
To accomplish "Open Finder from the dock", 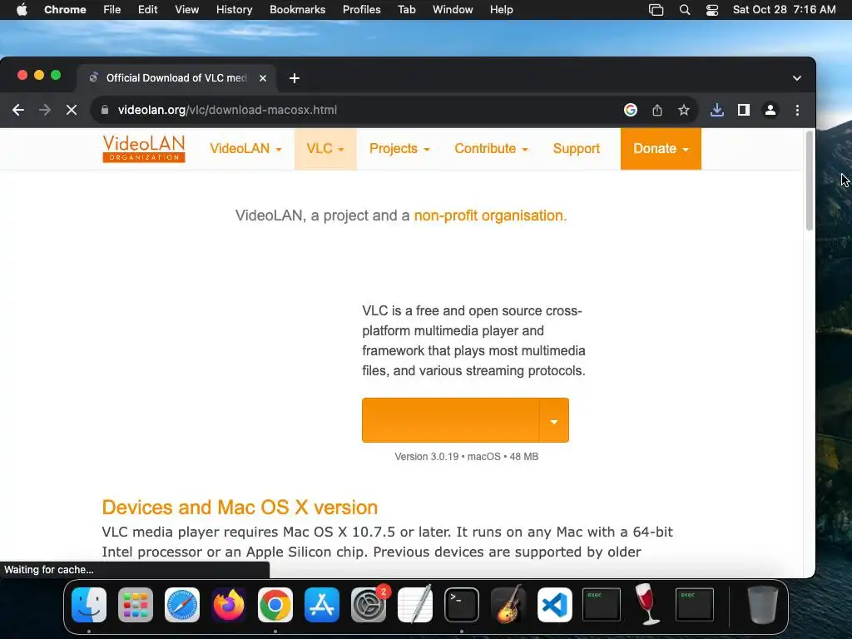I will [89, 605].
